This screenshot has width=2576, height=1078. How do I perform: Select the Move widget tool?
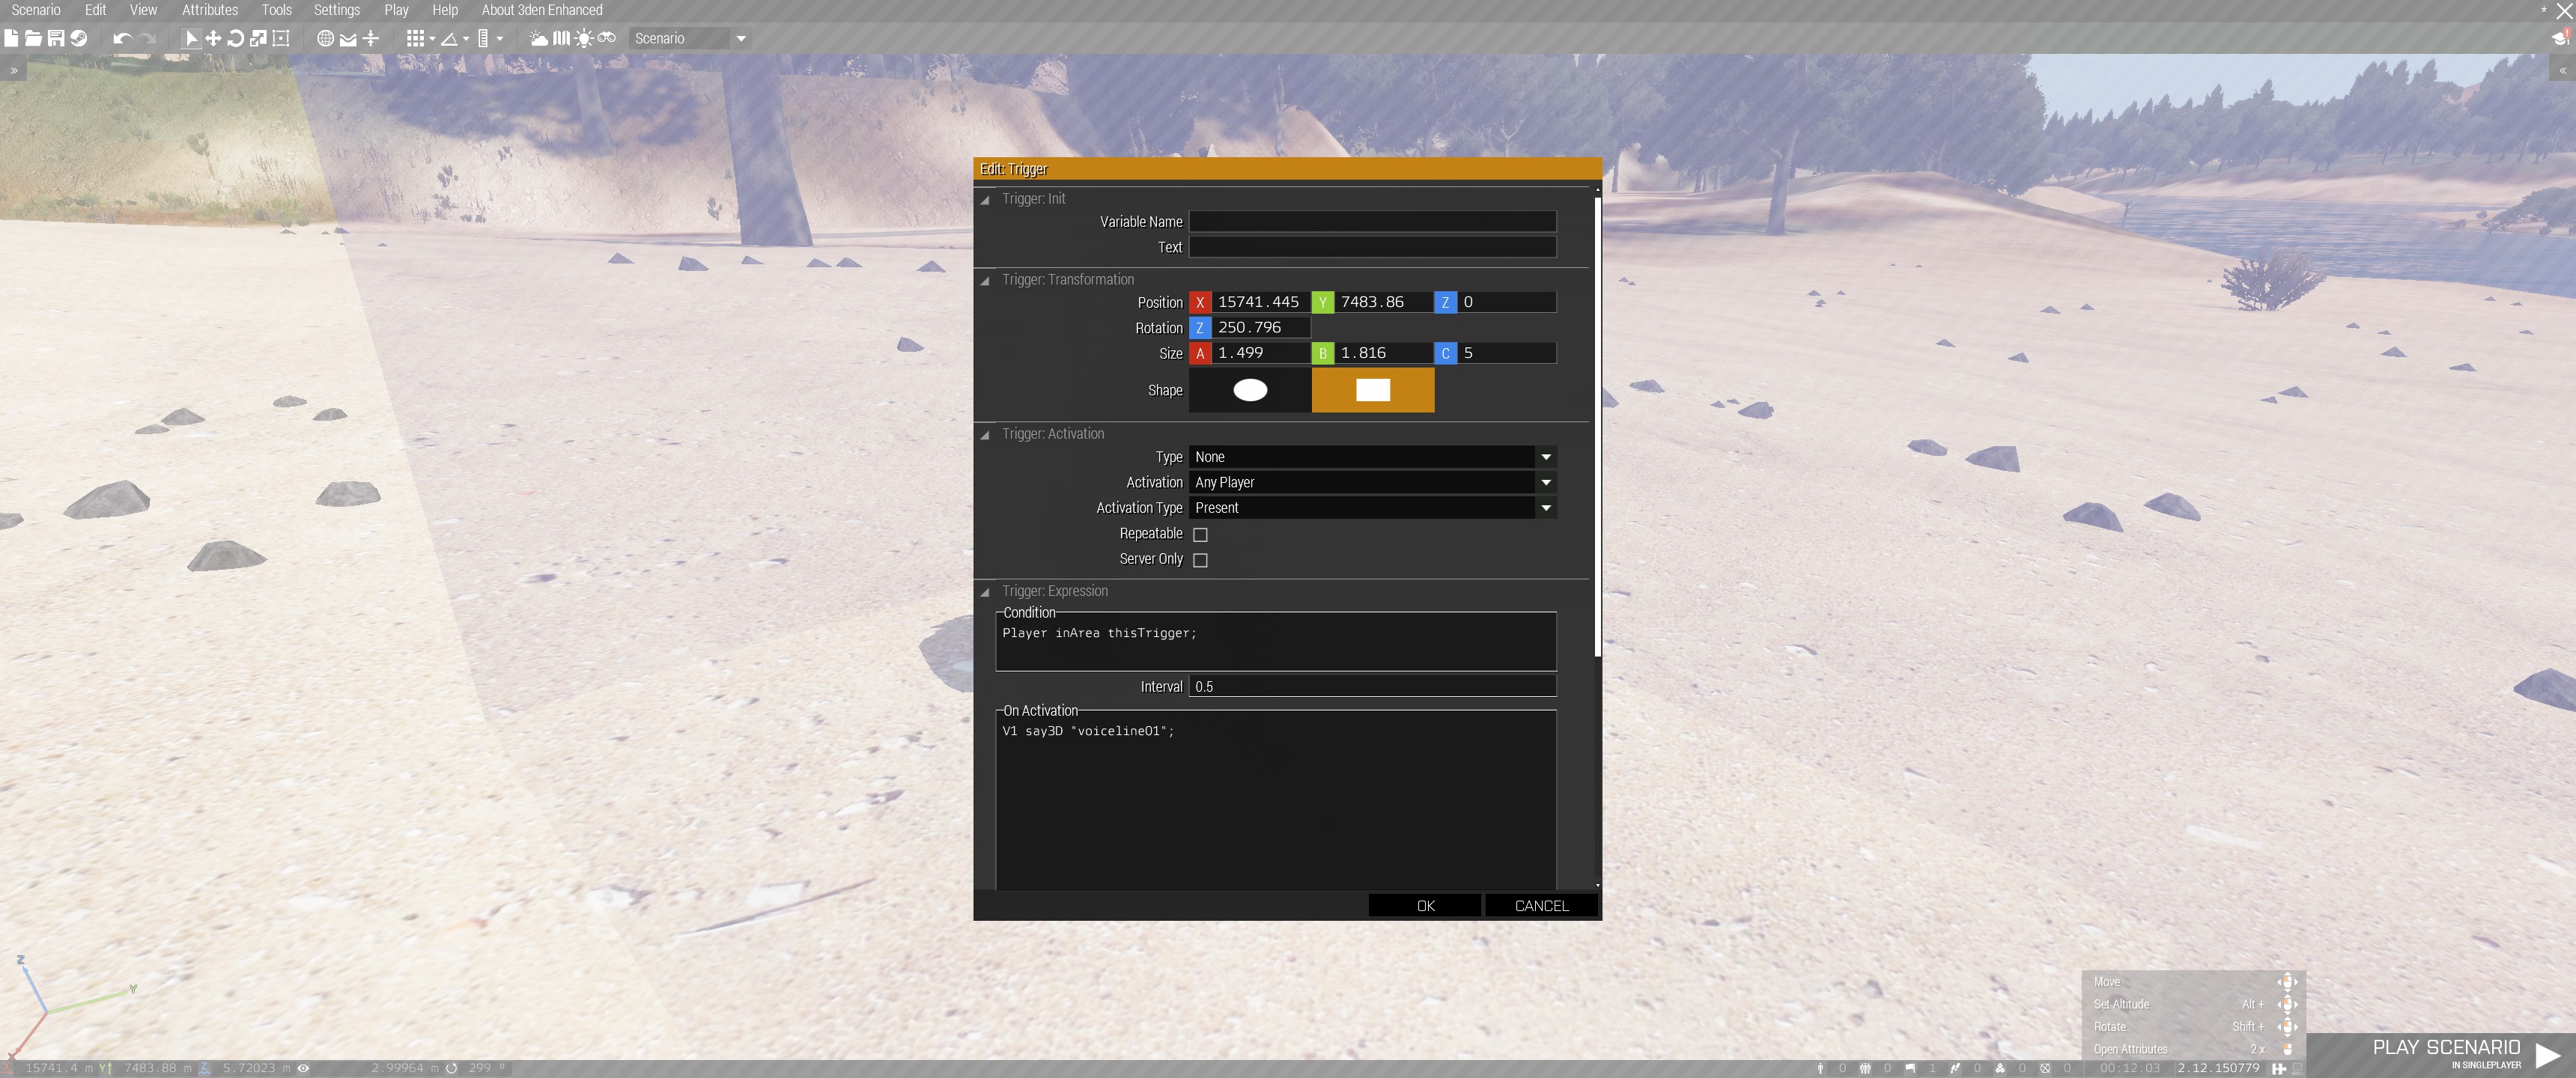213,38
